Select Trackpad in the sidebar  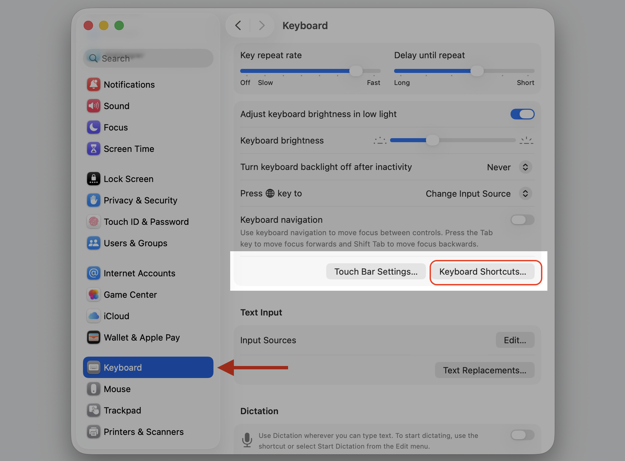tap(148, 410)
